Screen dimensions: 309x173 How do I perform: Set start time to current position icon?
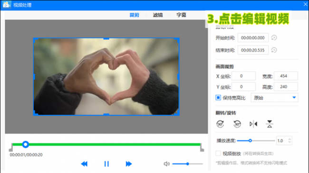(274, 38)
